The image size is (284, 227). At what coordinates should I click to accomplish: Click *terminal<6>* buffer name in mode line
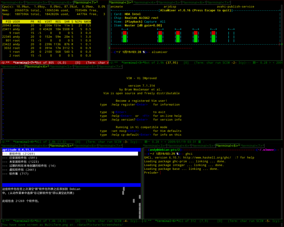coord(167,221)
